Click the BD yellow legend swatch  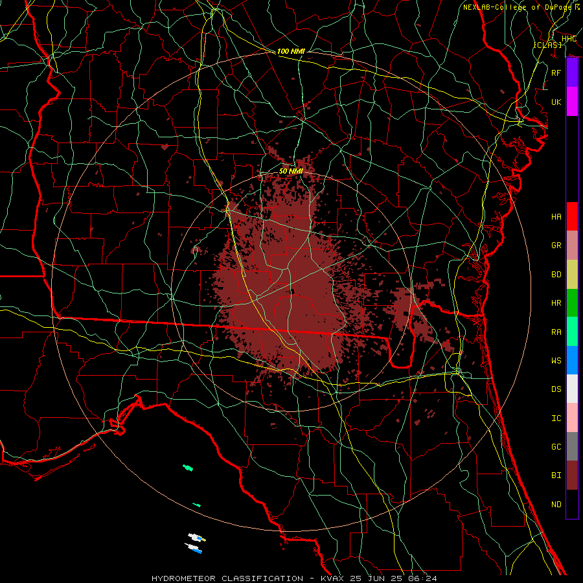(572, 274)
